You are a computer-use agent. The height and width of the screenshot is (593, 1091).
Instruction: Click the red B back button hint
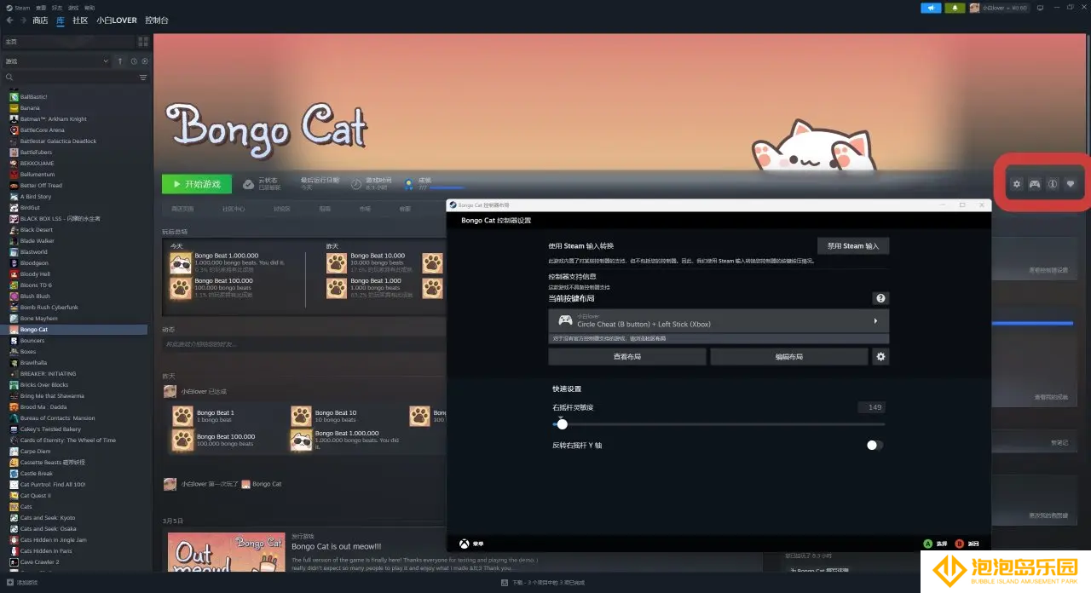[959, 544]
